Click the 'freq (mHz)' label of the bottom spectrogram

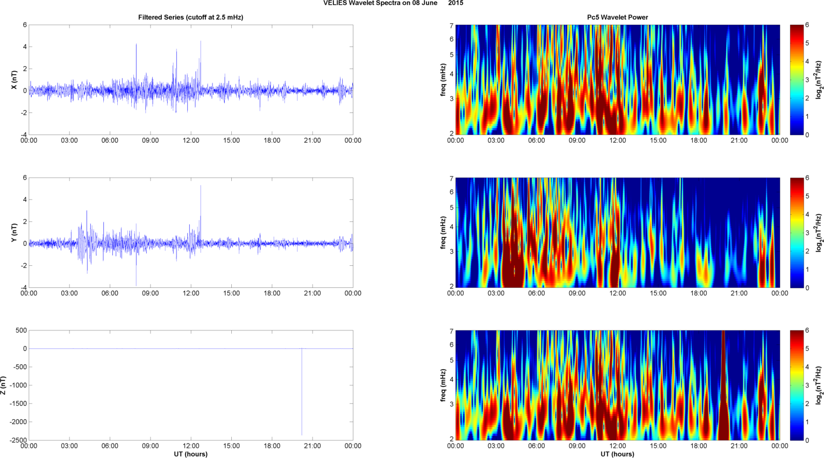tap(443, 385)
